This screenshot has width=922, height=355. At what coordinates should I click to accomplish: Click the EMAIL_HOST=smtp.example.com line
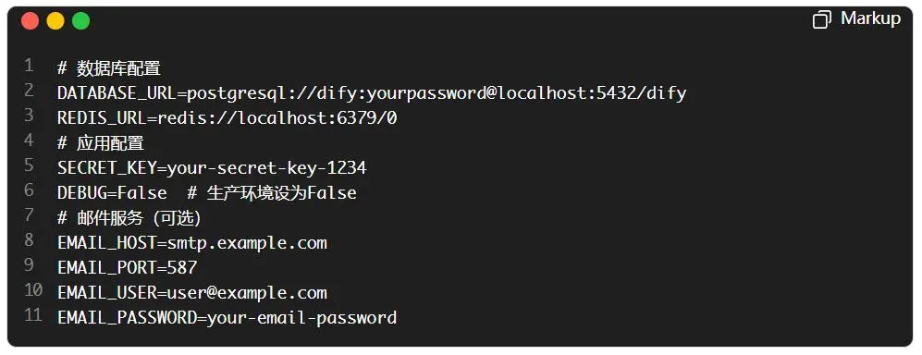click(191, 243)
